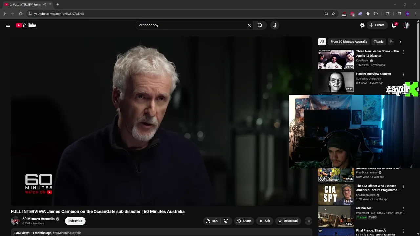Open the ColdFusion channel link
This screenshot has width=420, height=236.
363,61
